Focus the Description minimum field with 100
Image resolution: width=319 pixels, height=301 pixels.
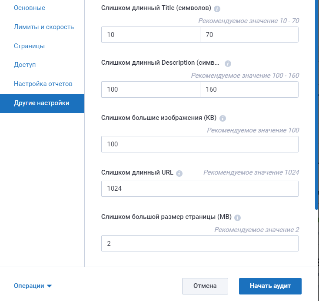(x=150, y=89)
